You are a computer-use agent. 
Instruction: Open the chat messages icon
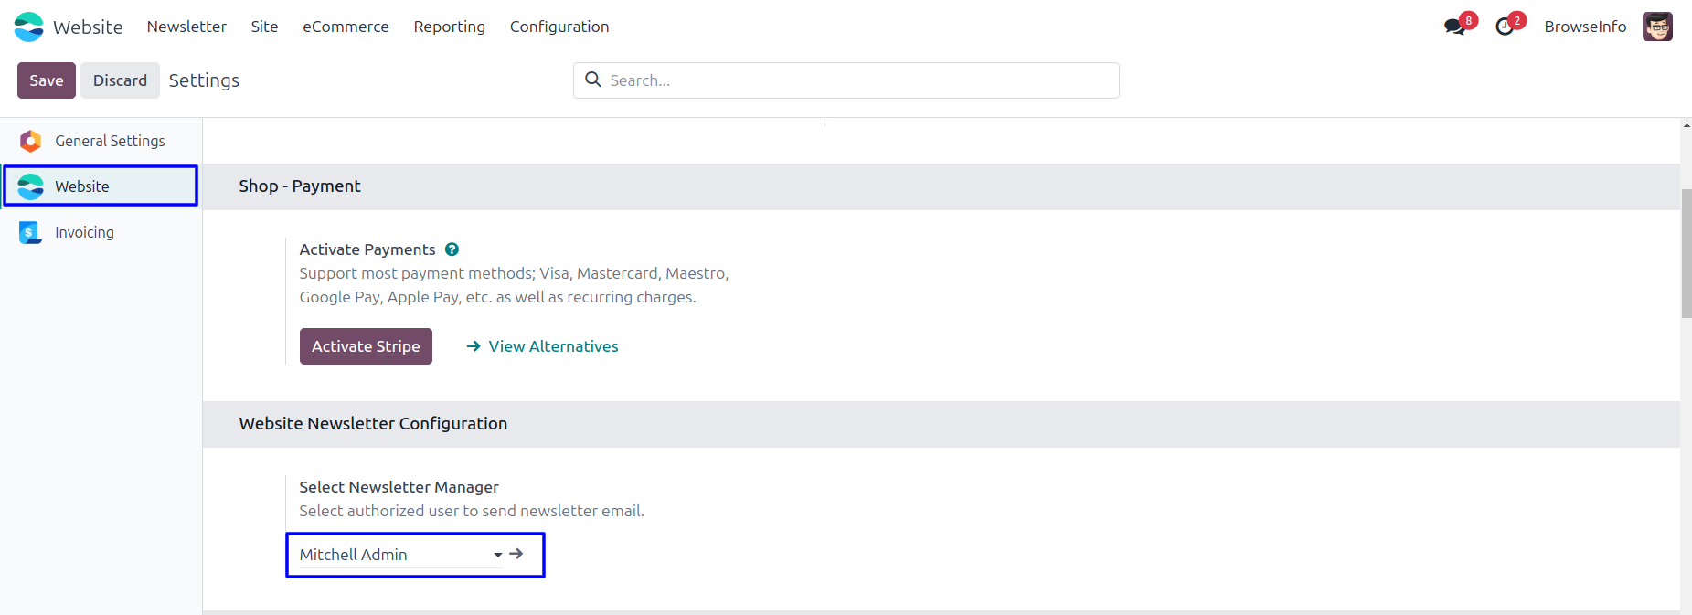click(x=1453, y=27)
